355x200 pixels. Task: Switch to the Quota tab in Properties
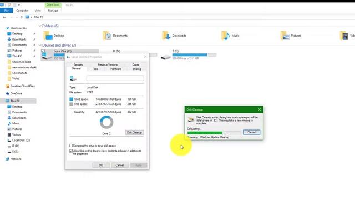tap(135, 64)
